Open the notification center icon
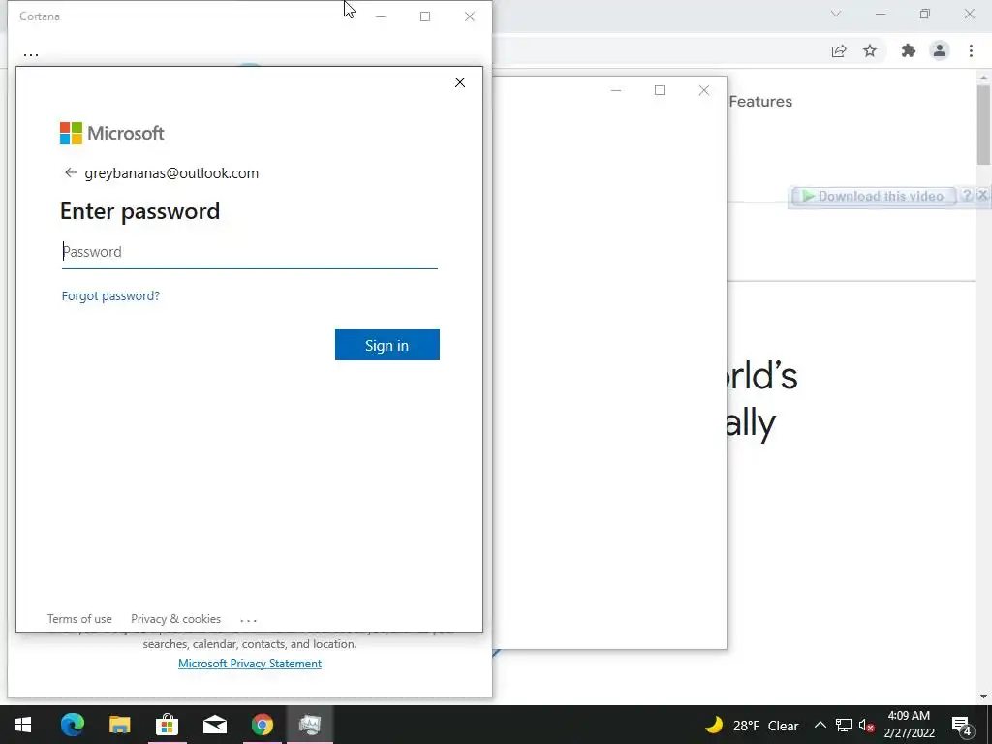 coord(962,726)
